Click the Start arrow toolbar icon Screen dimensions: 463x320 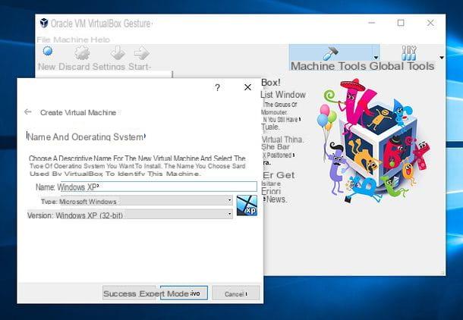click(x=142, y=53)
